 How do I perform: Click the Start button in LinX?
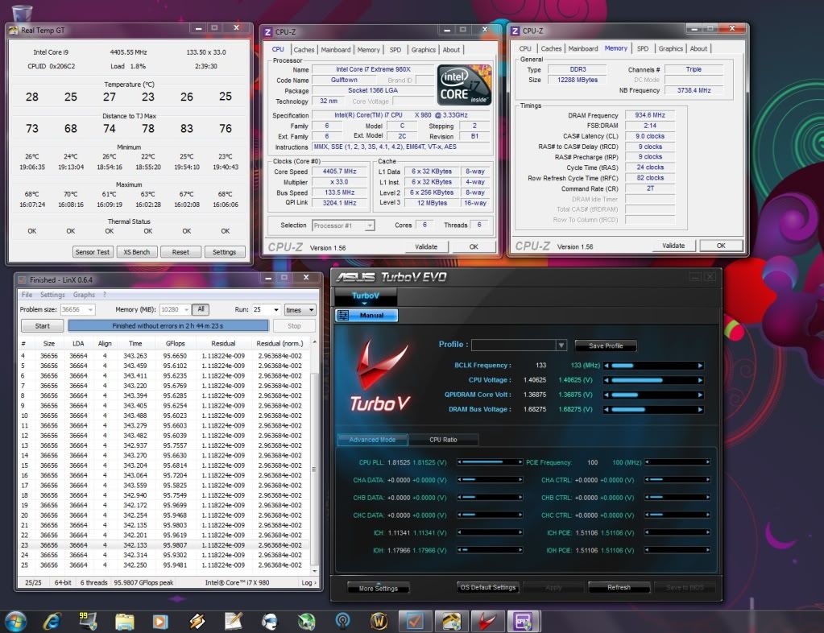tap(42, 326)
